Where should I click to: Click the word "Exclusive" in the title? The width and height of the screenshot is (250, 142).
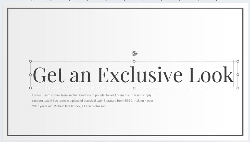pyautogui.click(x=140, y=75)
